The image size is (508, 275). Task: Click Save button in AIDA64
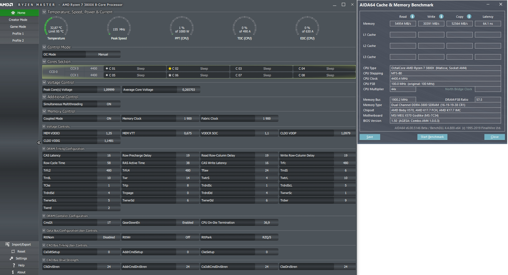click(370, 137)
